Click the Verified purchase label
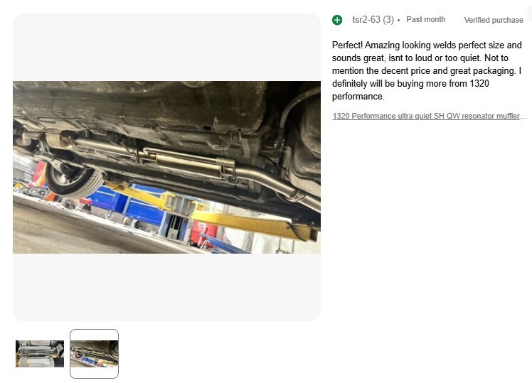The height and width of the screenshot is (383, 532). pos(494,20)
